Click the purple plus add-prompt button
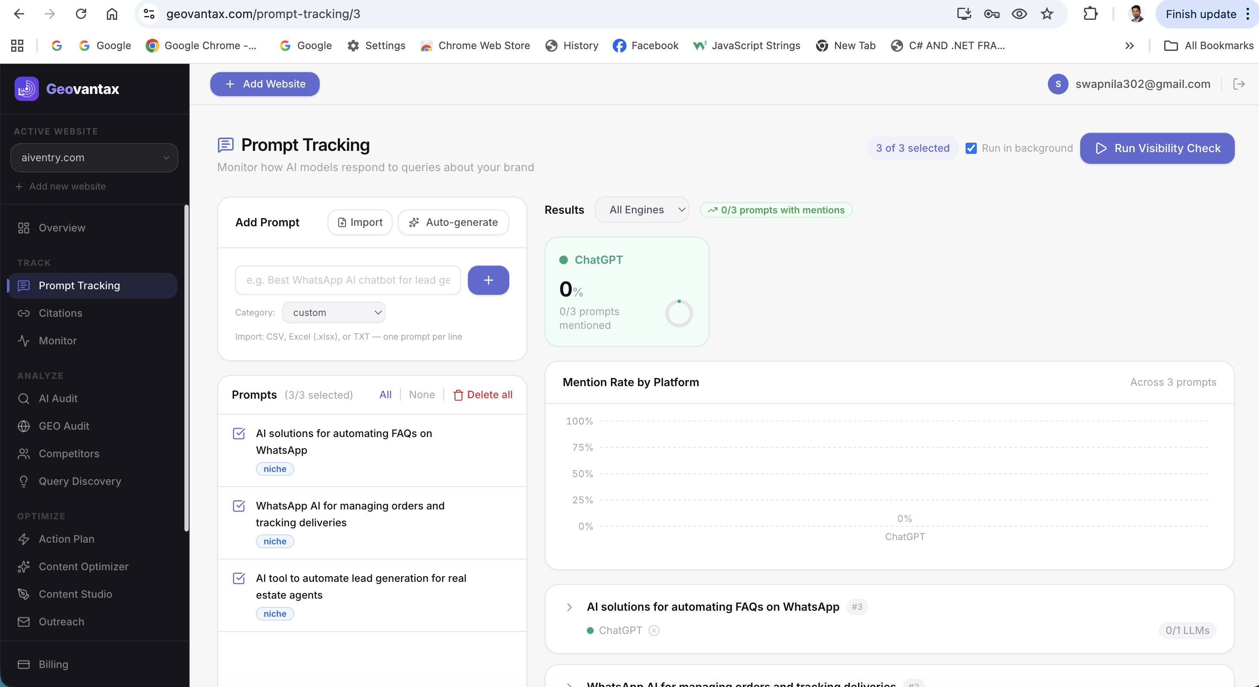The height and width of the screenshot is (687, 1259). tap(488, 280)
